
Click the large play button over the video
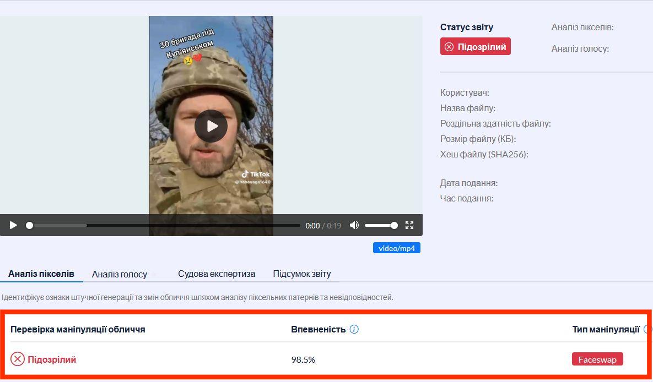click(x=211, y=126)
